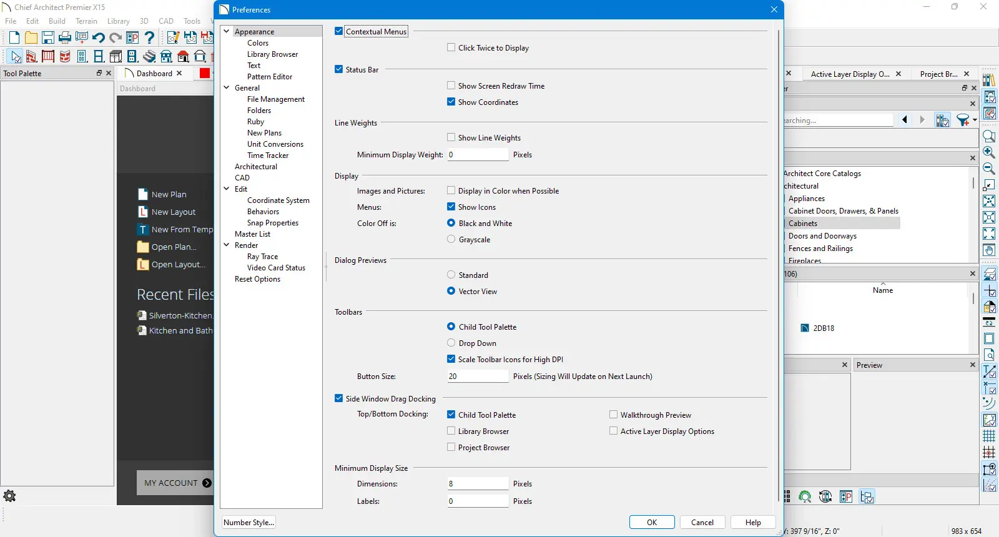Select Unit Conversions in the preferences tree

click(x=275, y=144)
